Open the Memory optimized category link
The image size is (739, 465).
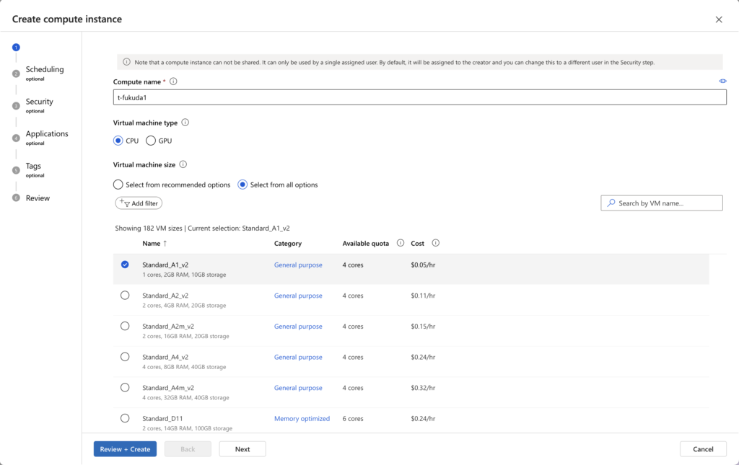[302, 419]
